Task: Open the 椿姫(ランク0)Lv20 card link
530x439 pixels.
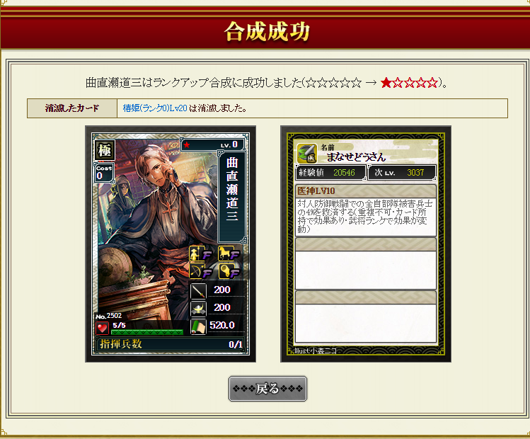Action: pos(155,108)
